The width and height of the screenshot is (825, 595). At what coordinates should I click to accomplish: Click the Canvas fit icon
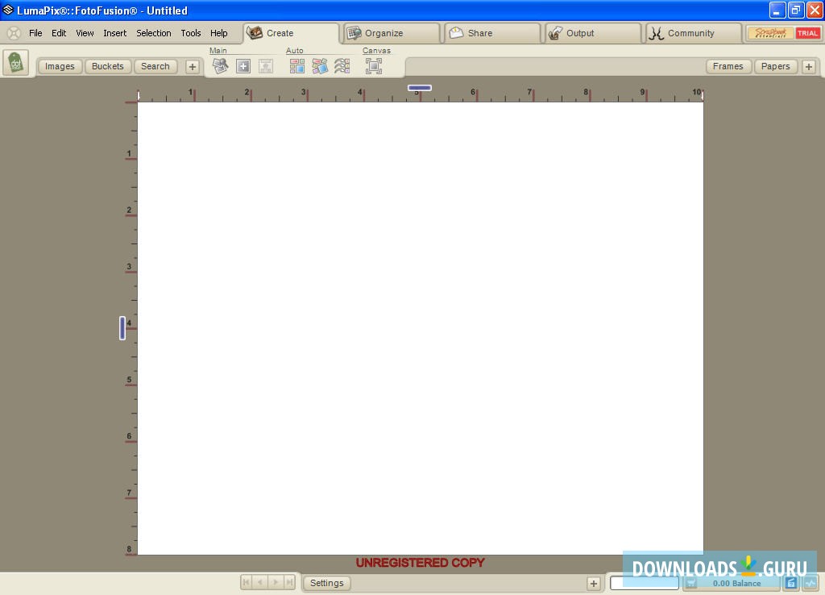coord(374,66)
